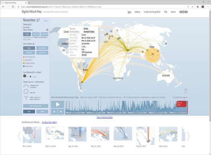Open Aug. 27, 2013 attack thumbnail

tap(100, 134)
